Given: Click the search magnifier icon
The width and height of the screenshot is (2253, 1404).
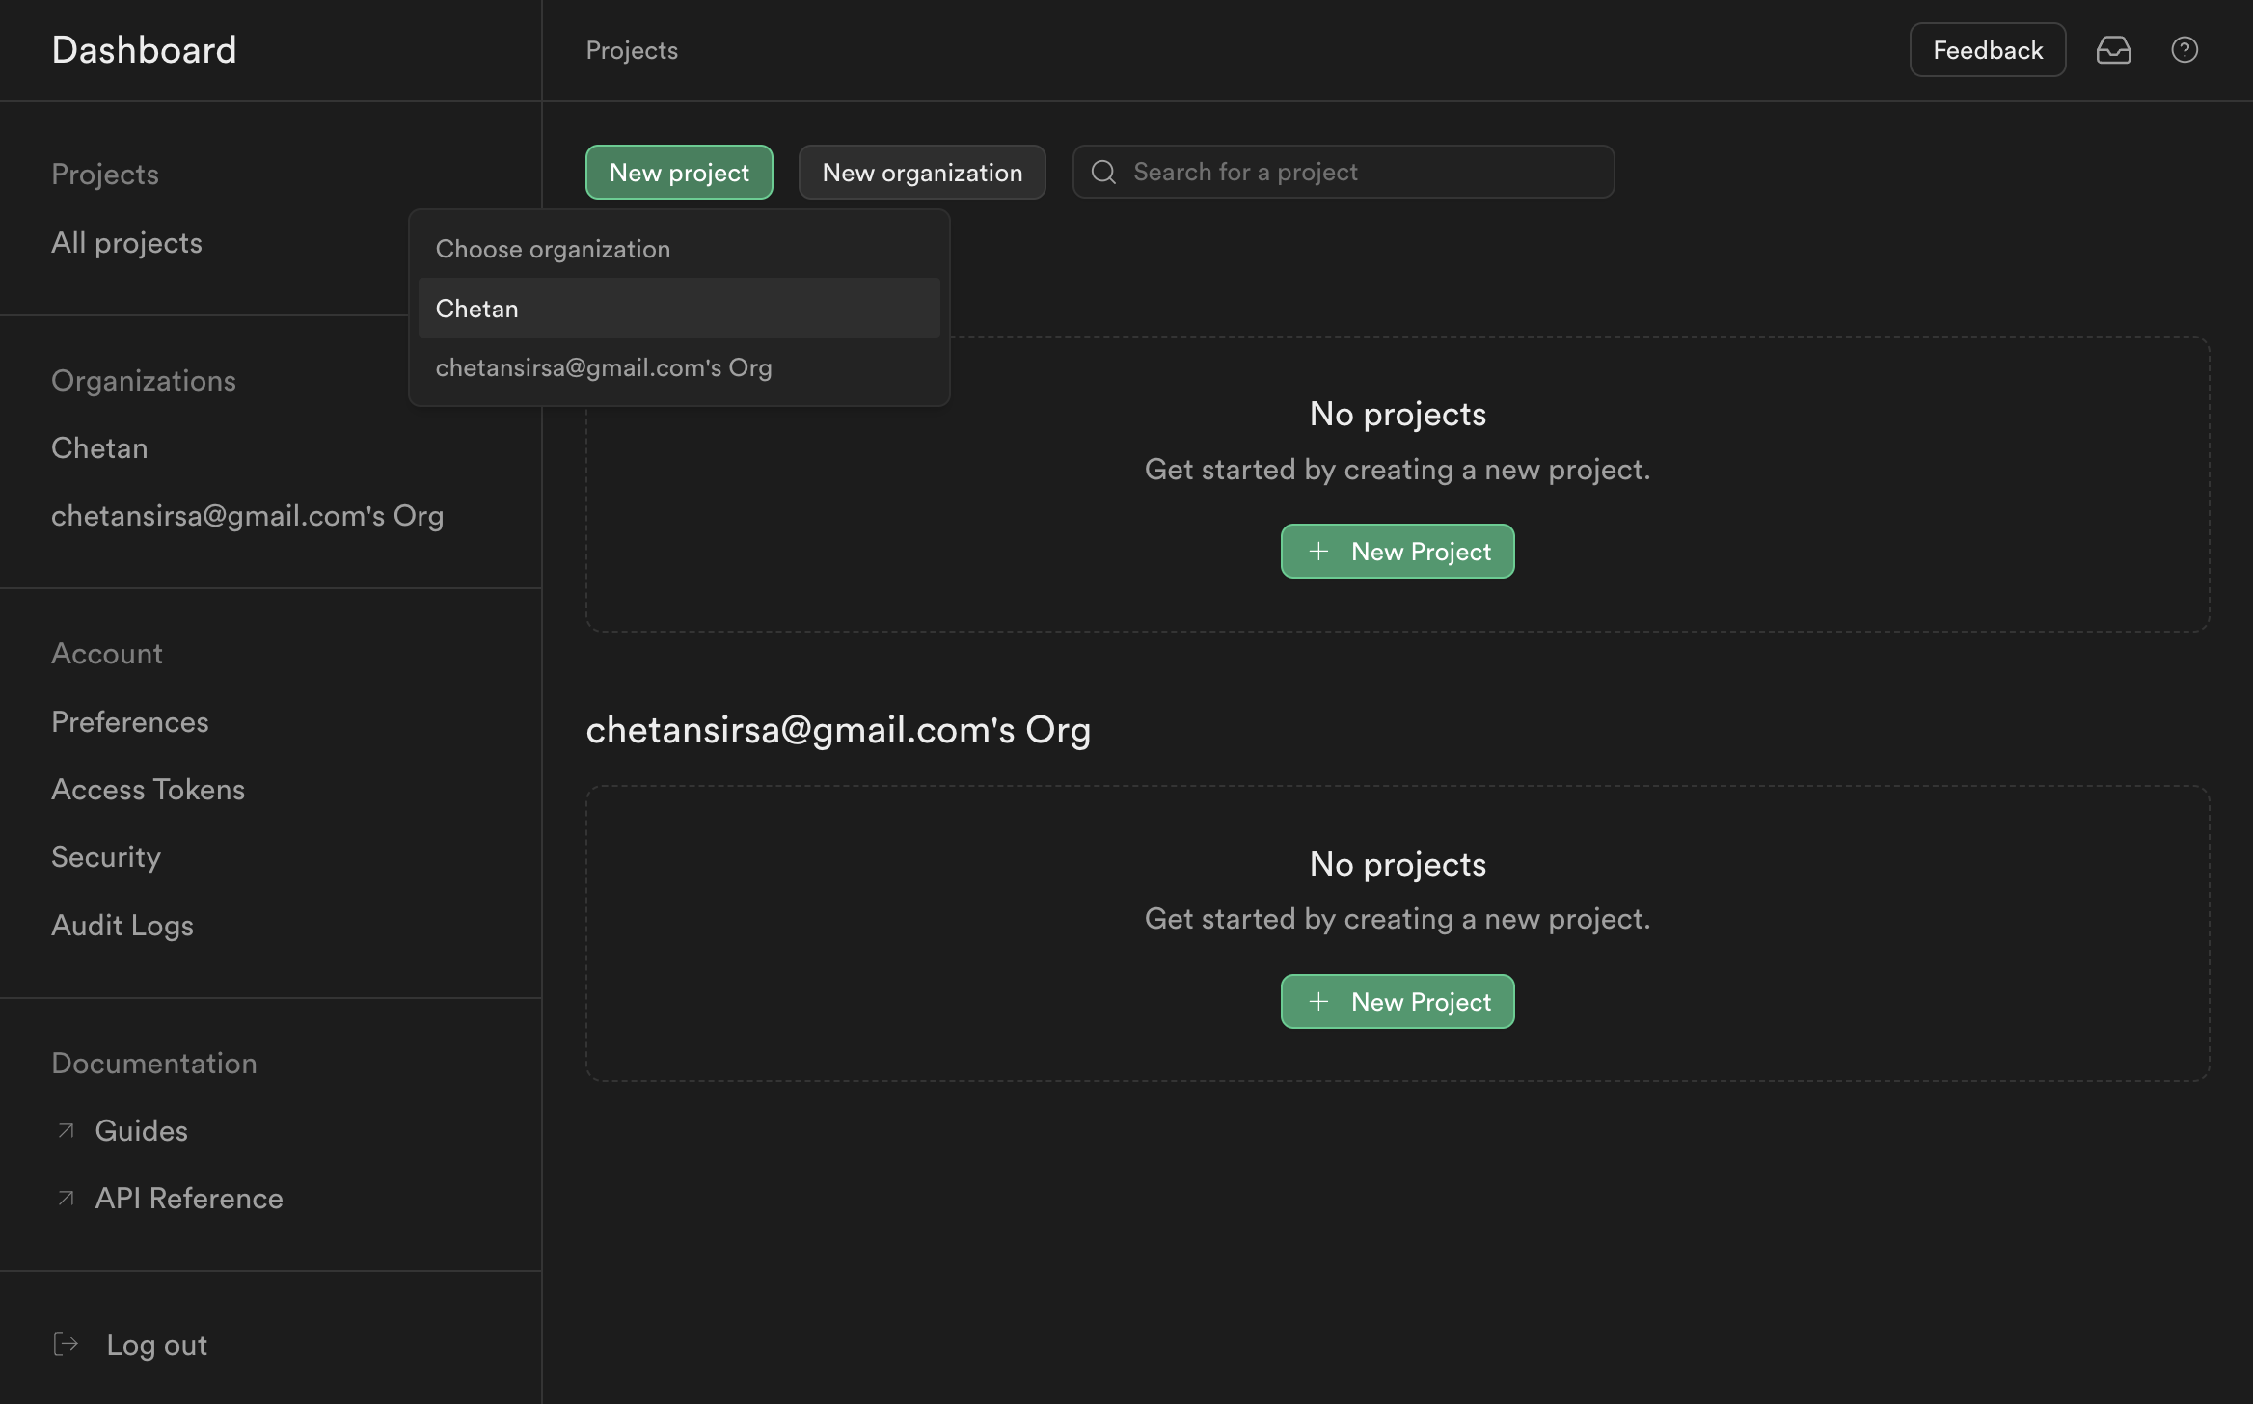Looking at the screenshot, I should pyautogui.click(x=1103, y=173).
